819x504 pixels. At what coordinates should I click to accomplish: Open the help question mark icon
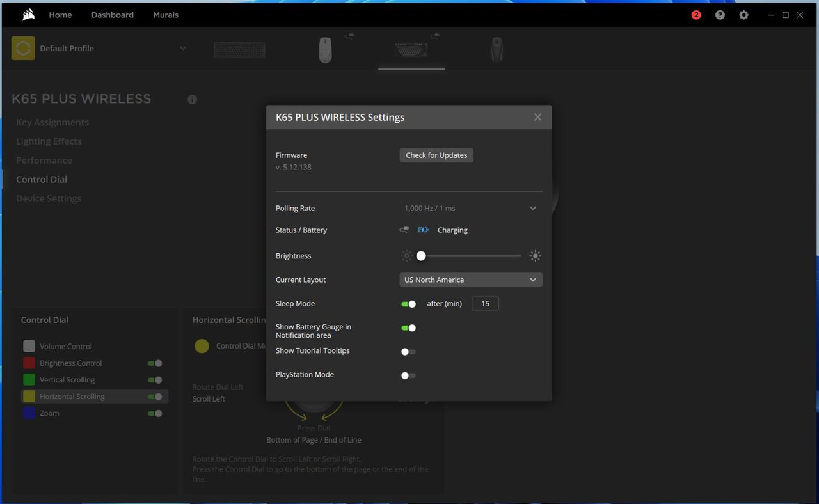(720, 15)
